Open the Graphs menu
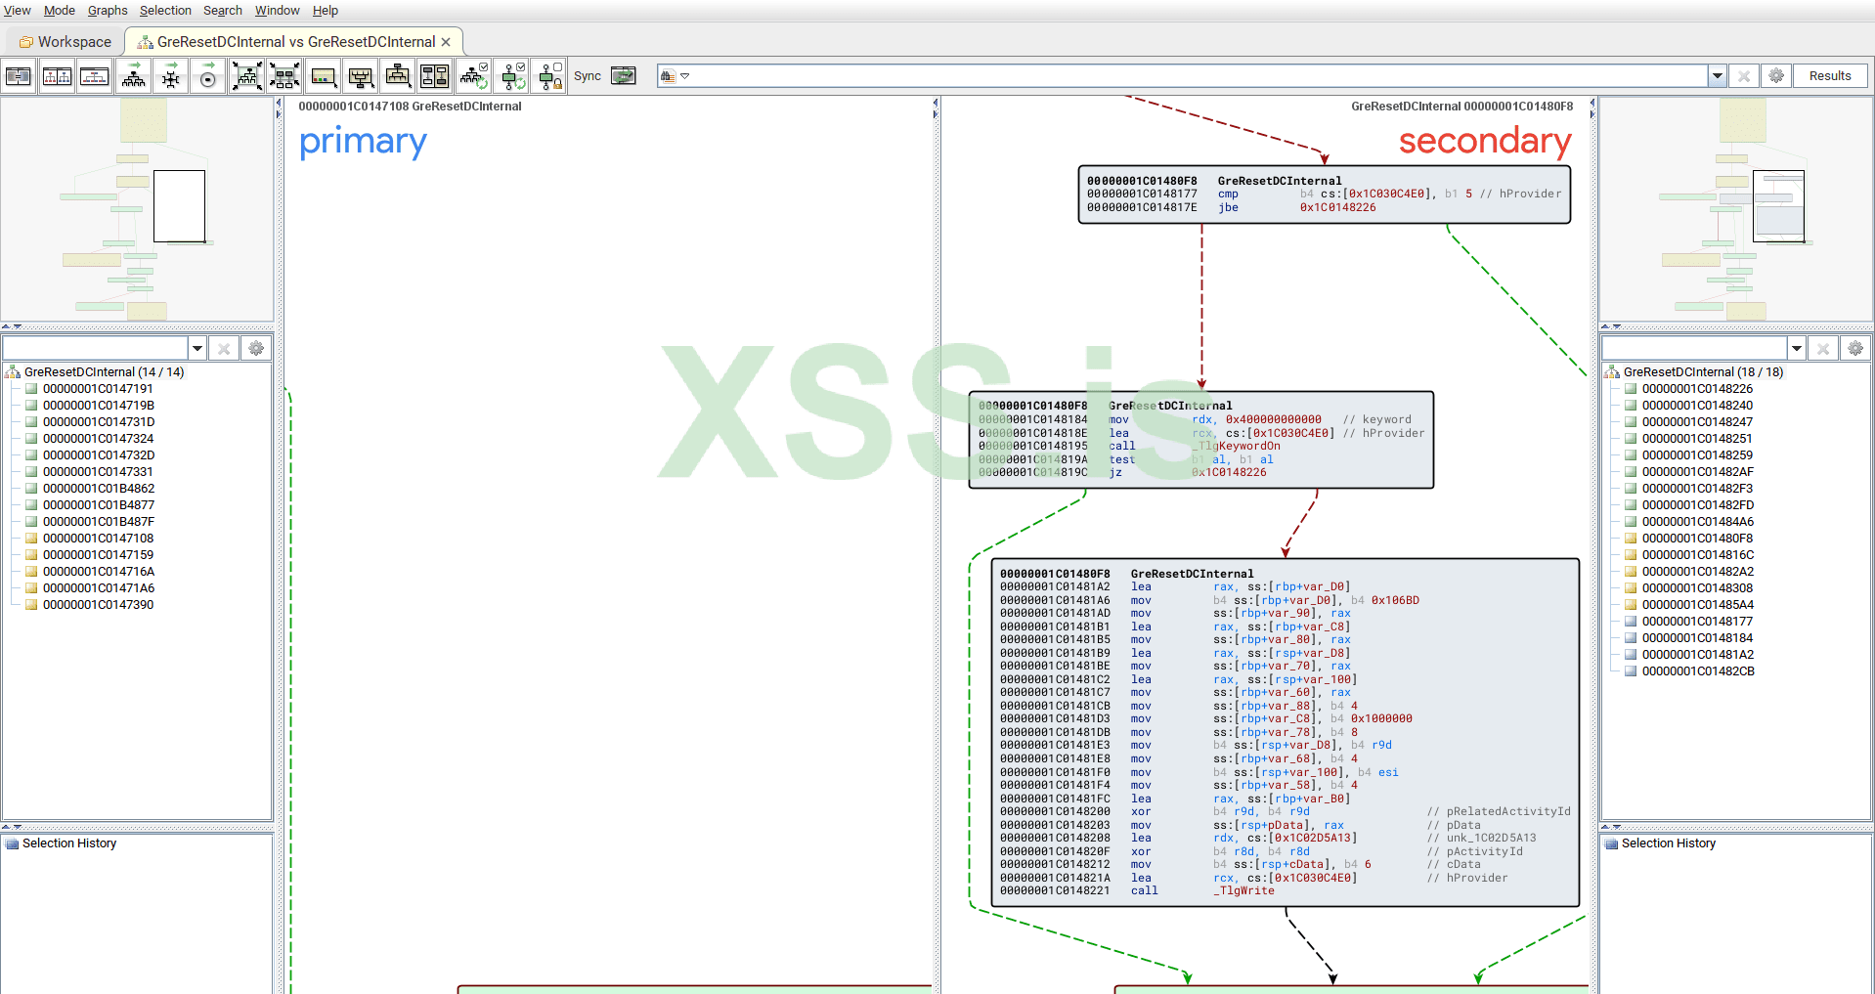The height and width of the screenshot is (994, 1875). tap(108, 11)
